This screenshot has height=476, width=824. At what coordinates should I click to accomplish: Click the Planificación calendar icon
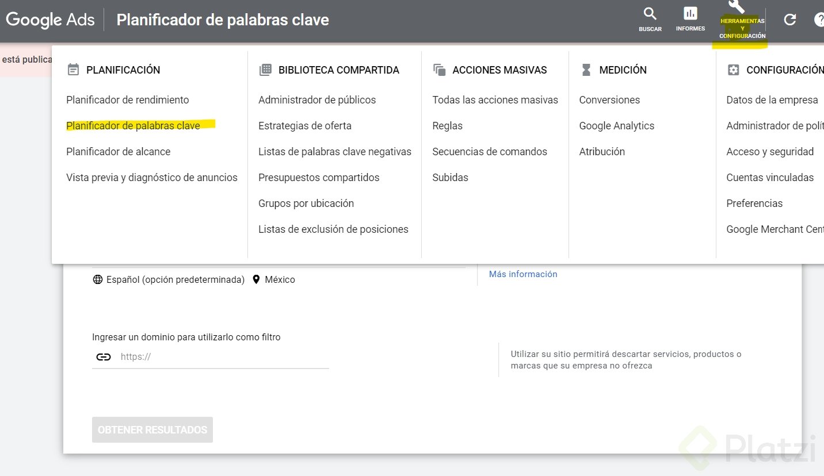[73, 70]
